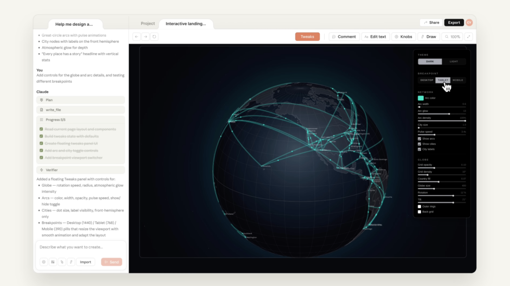510x286 pixels.
Task: Click the 'Add breakpoint viewport switcher' item
Action: click(x=74, y=157)
